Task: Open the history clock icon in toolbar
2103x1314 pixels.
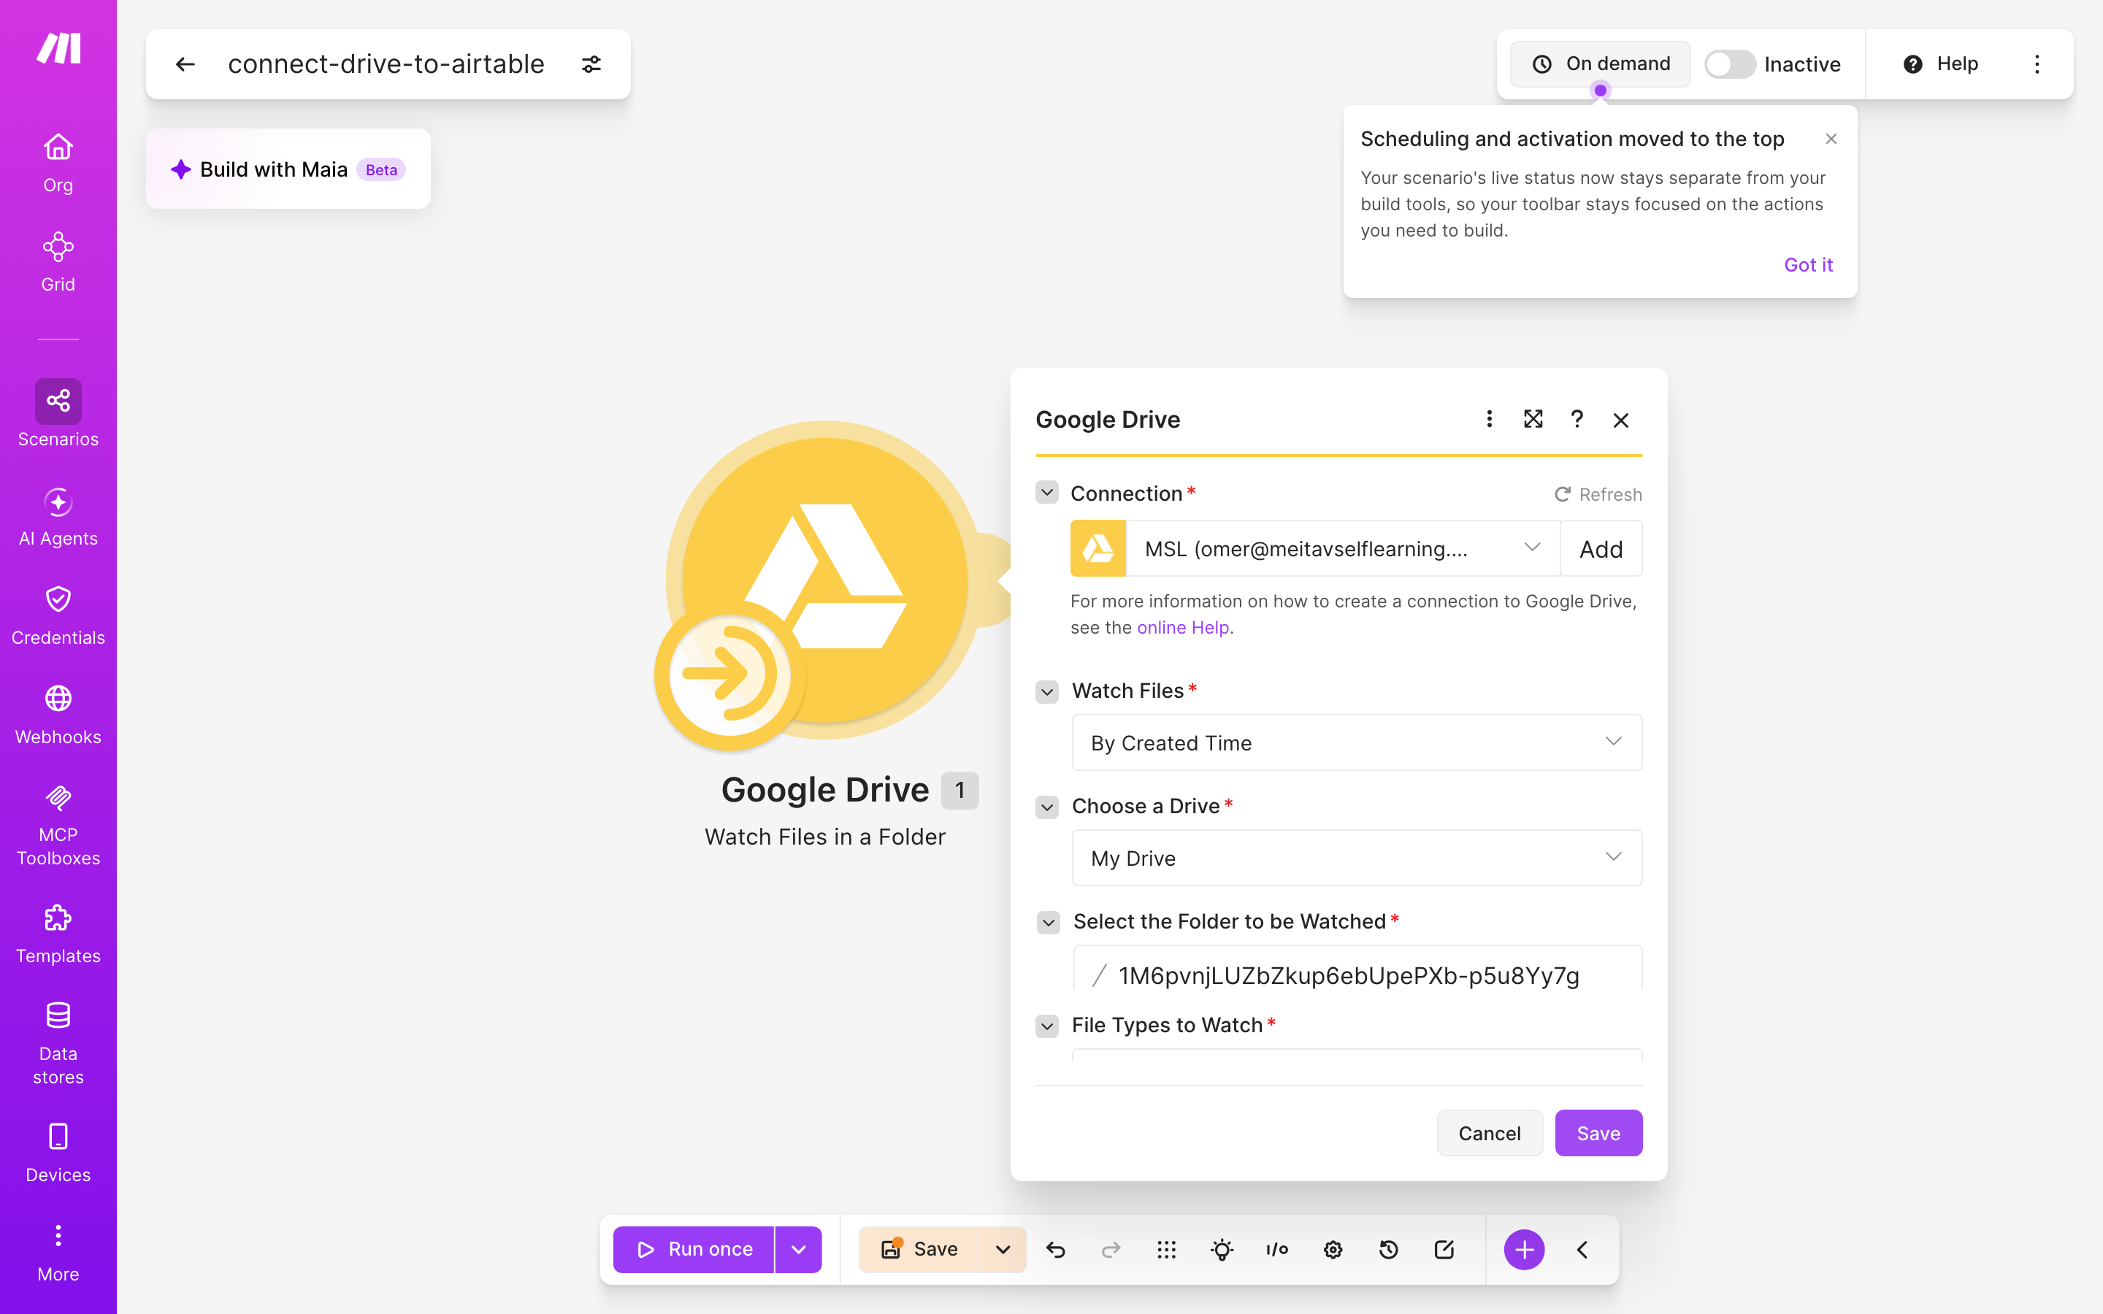Action: pyautogui.click(x=1389, y=1250)
